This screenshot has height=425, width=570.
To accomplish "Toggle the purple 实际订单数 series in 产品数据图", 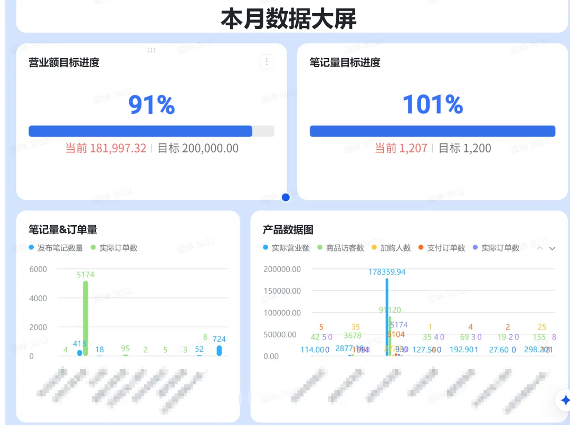I will pyautogui.click(x=500, y=248).
